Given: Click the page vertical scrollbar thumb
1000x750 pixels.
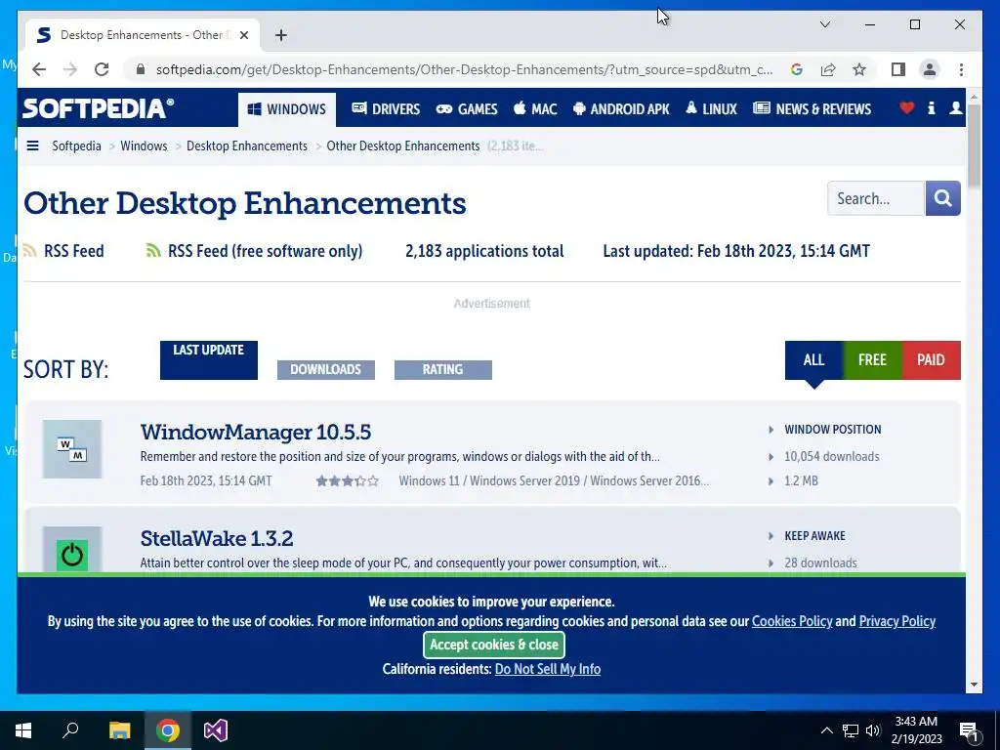Looking at the screenshot, I should [974, 146].
